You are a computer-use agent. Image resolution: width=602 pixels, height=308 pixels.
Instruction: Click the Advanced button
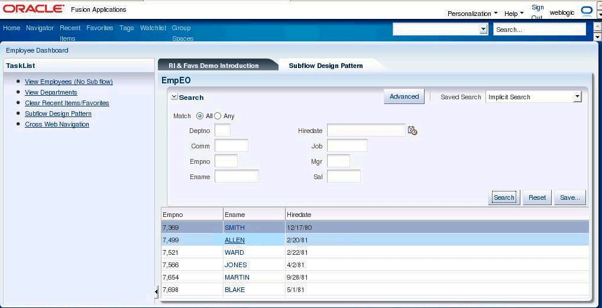(x=404, y=96)
